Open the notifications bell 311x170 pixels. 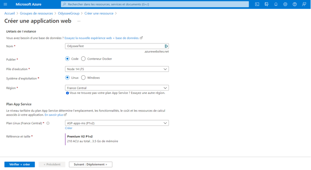(x=276, y=4)
